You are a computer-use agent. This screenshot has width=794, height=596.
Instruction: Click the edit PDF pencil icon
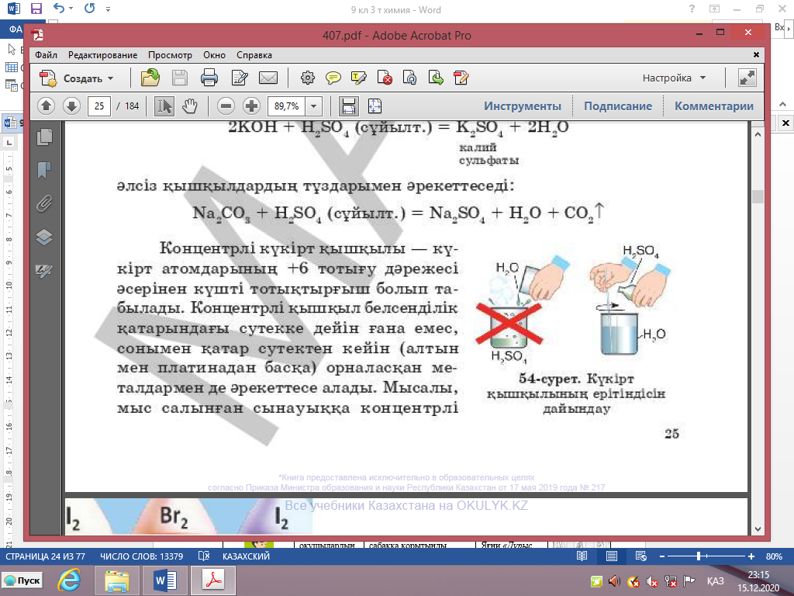pyautogui.click(x=461, y=78)
